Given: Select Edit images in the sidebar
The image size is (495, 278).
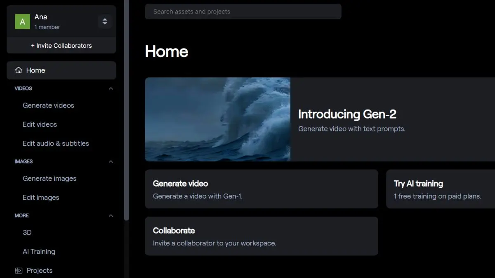Looking at the screenshot, I should (41, 197).
